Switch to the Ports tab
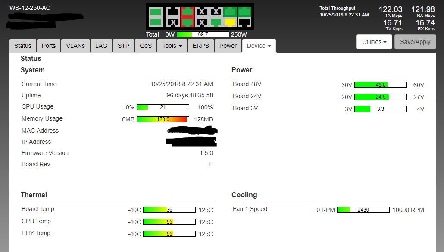Image resolution: width=444 pixels, height=252 pixels. point(49,46)
